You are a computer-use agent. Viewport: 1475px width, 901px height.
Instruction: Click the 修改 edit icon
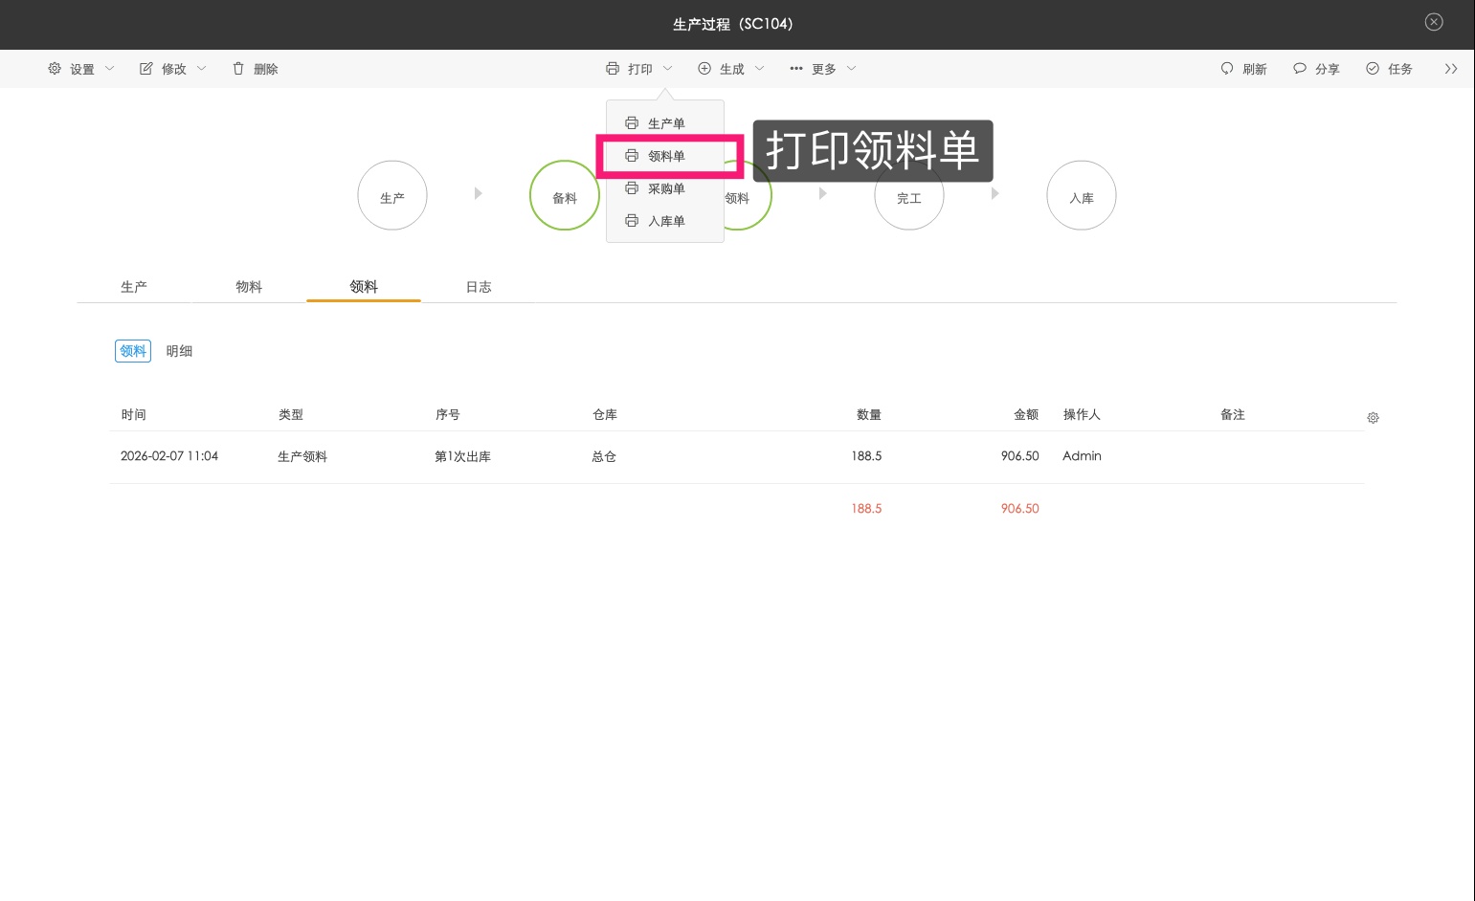pyautogui.click(x=145, y=68)
